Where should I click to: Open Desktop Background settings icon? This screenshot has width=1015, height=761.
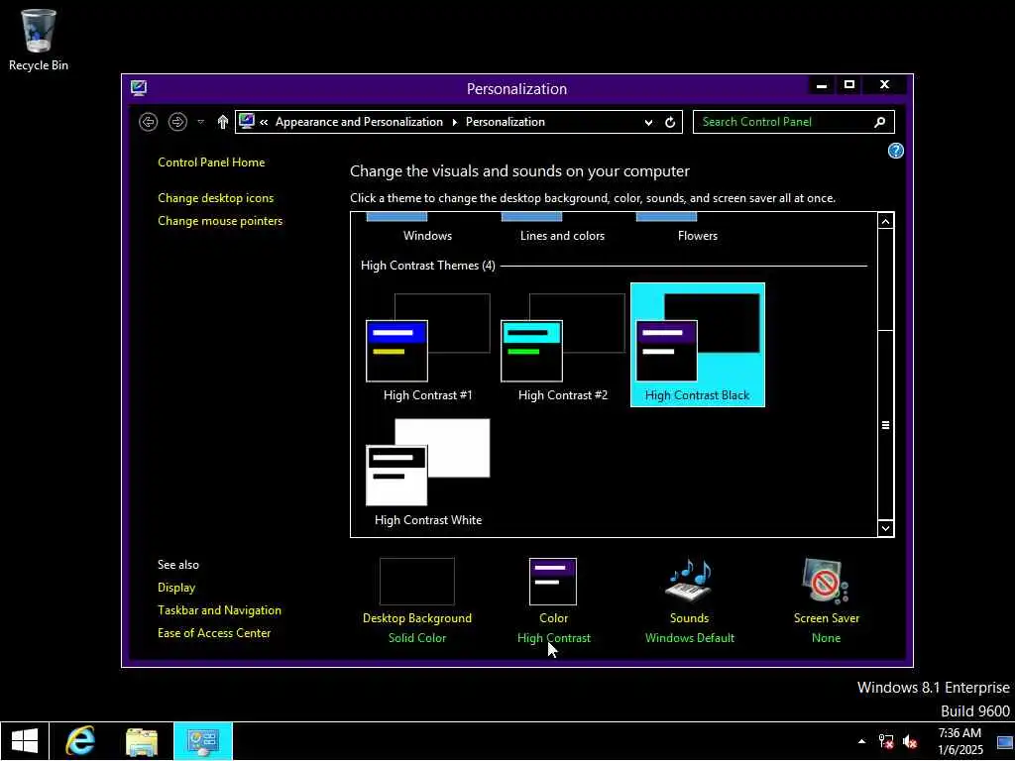[417, 582]
